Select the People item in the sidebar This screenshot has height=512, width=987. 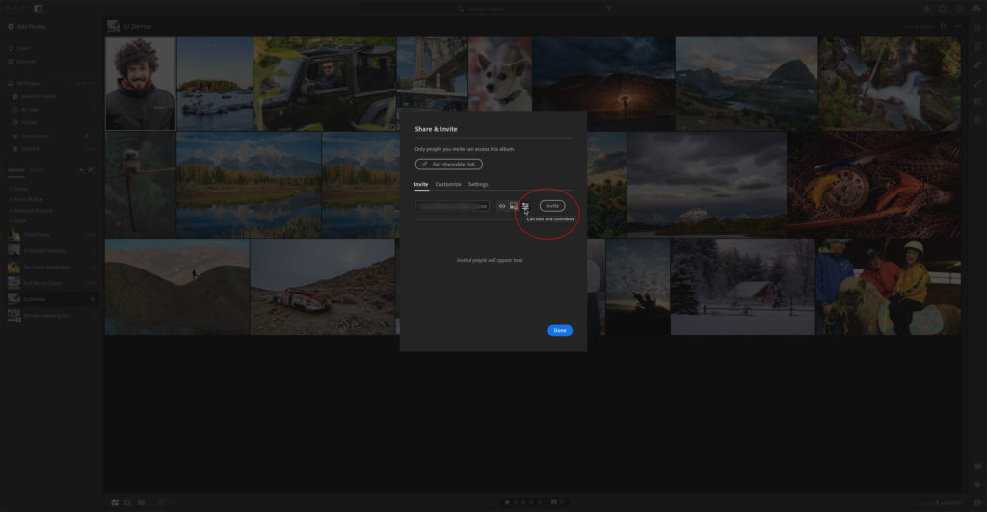(x=25, y=122)
